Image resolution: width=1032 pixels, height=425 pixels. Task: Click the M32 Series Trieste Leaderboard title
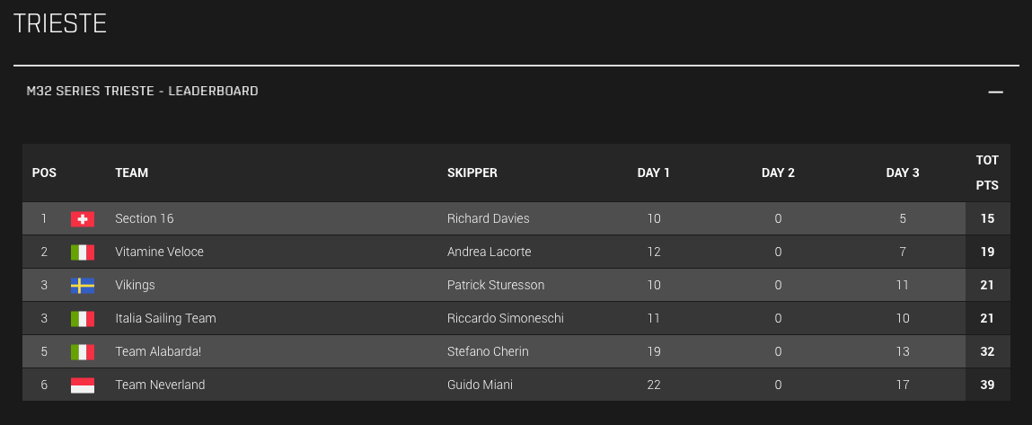pos(142,91)
